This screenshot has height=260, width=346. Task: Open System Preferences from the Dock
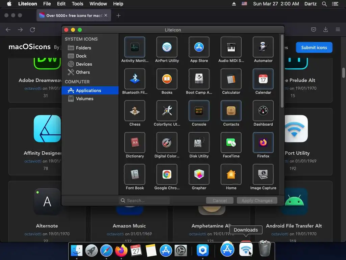181,251
